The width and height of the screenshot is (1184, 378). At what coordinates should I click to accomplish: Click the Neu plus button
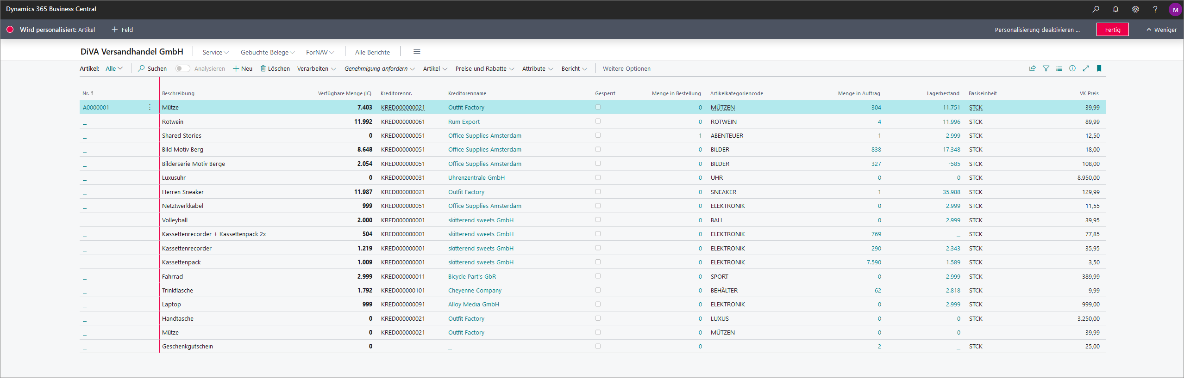(x=243, y=68)
